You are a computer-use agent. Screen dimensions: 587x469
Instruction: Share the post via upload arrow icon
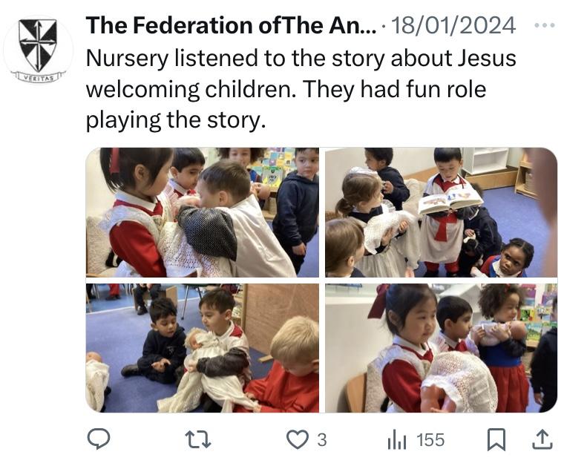coord(542,439)
